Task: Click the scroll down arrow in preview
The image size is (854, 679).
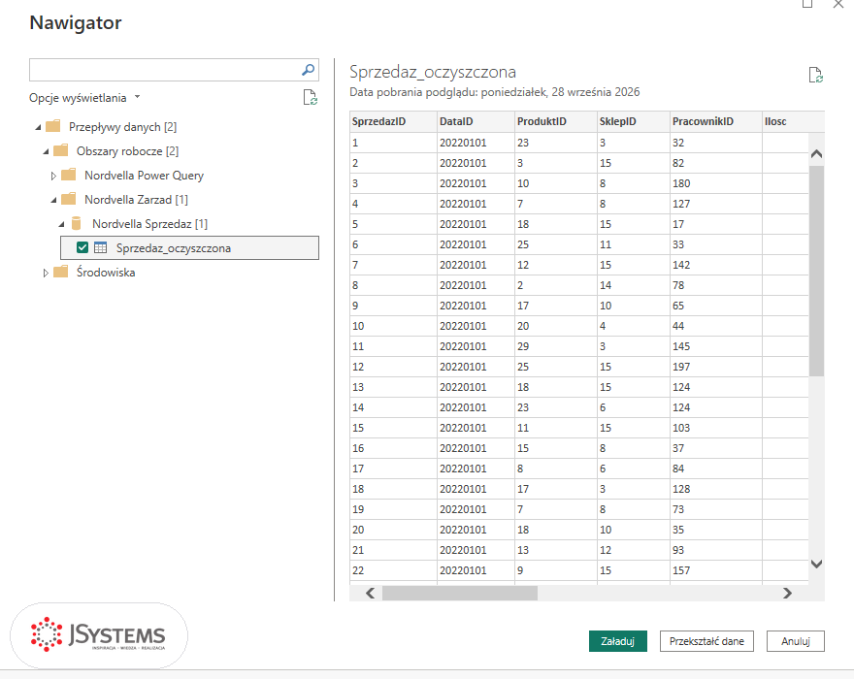Action: click(x=816, y=564)
